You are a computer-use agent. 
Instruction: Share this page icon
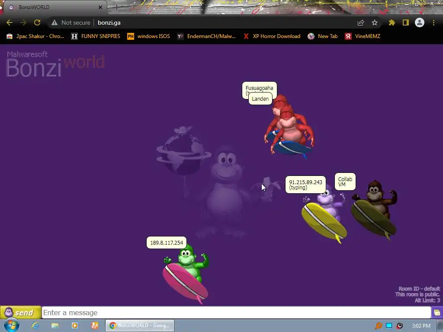click(x=361, y=22)
